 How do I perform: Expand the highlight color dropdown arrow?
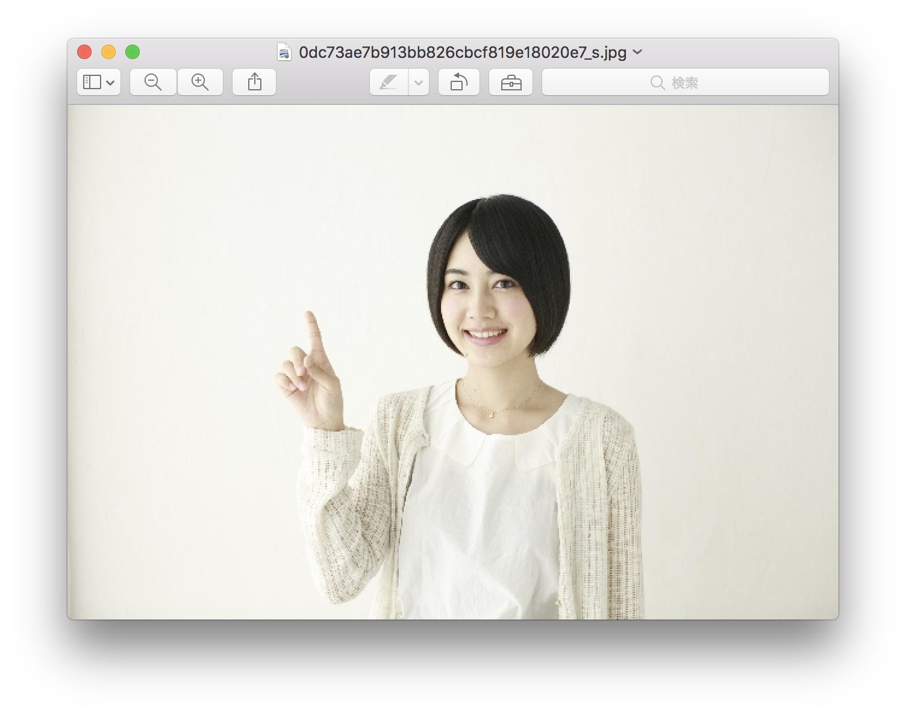click(x=419, y=82)
